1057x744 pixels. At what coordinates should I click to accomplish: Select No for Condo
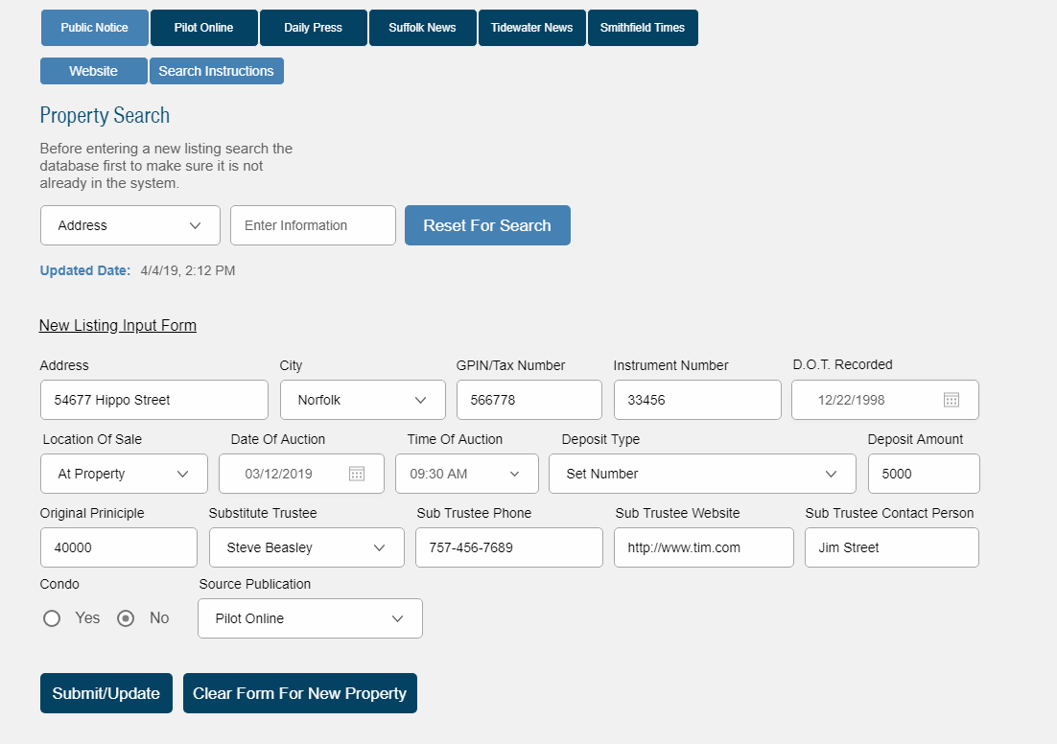pos(126,618)
